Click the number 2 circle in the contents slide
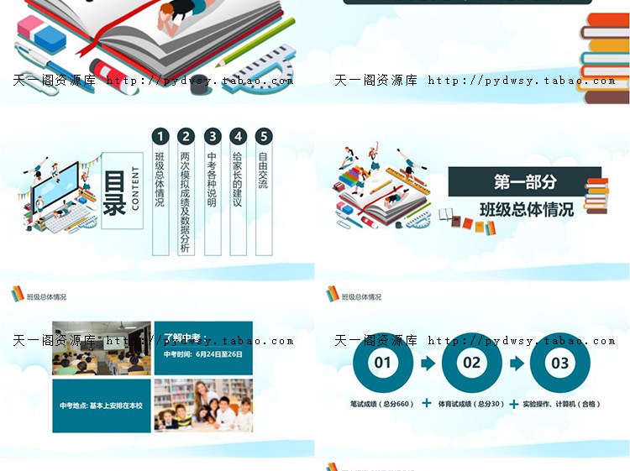The width and height of the screenshot is (630, 471). coord(186,137)
